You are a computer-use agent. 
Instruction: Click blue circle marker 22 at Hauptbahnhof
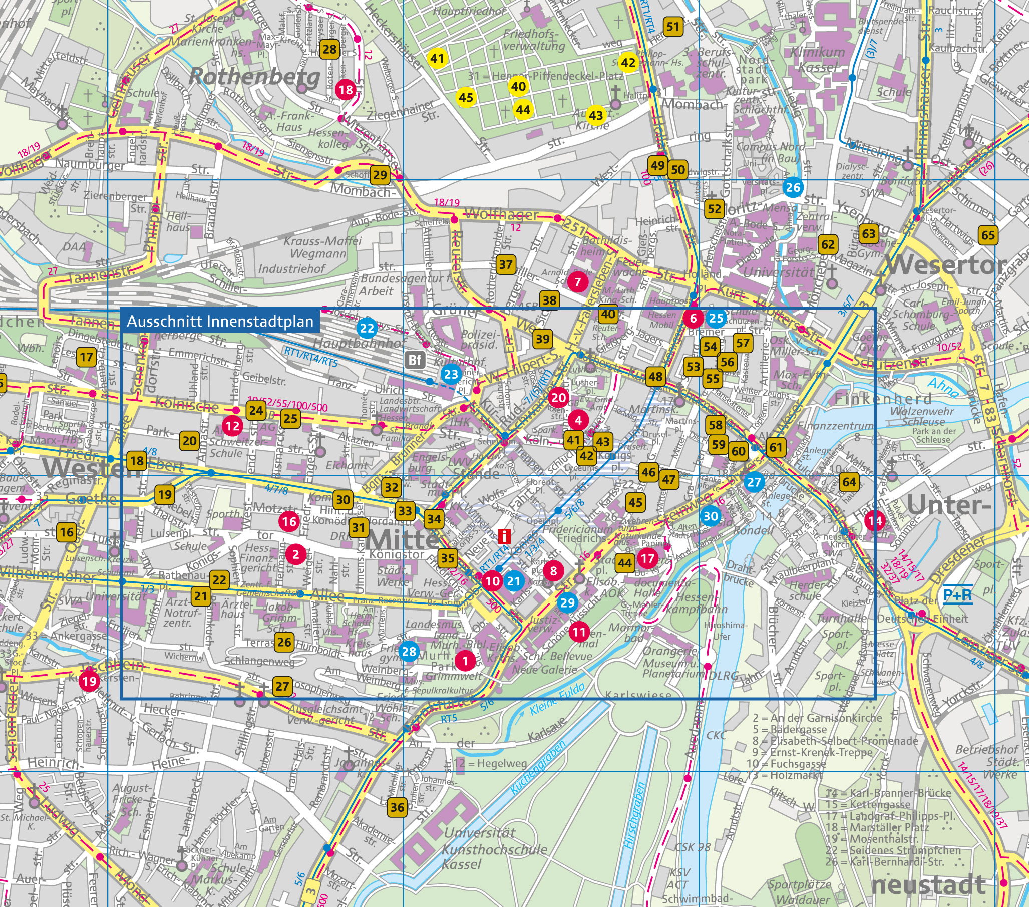pos(367,329)
